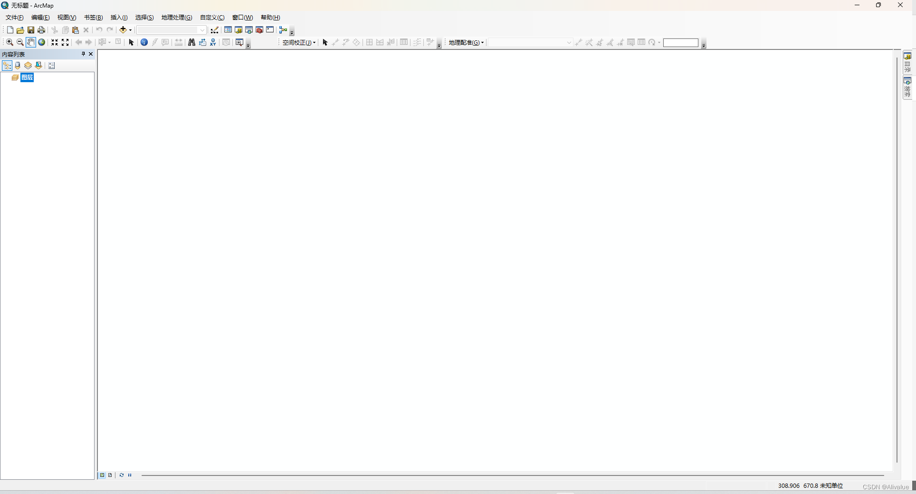Open Tools toolbar options overflow arrow
This screenshot has width=916, height=494.
(x=248, y=44)
